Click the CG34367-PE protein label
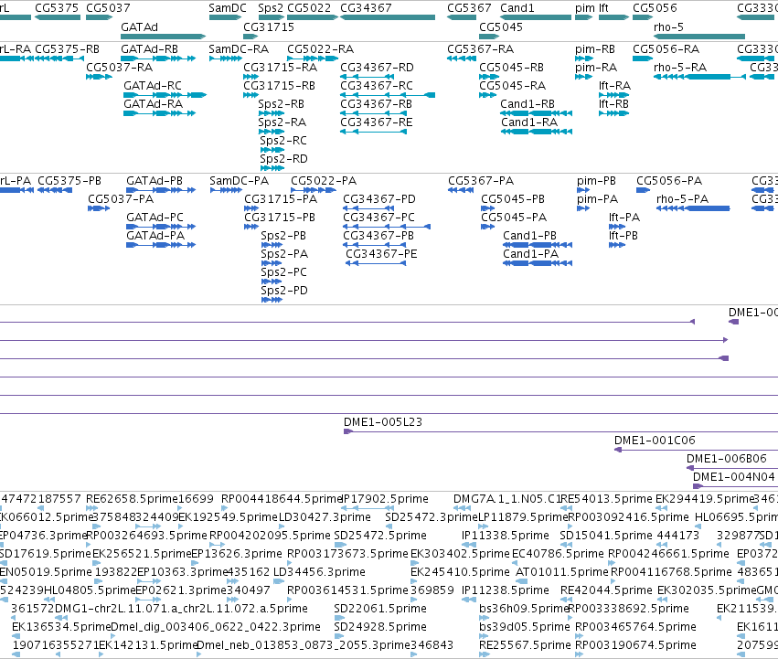The height and width of the screenshot is (659, 778). [381, 254]
